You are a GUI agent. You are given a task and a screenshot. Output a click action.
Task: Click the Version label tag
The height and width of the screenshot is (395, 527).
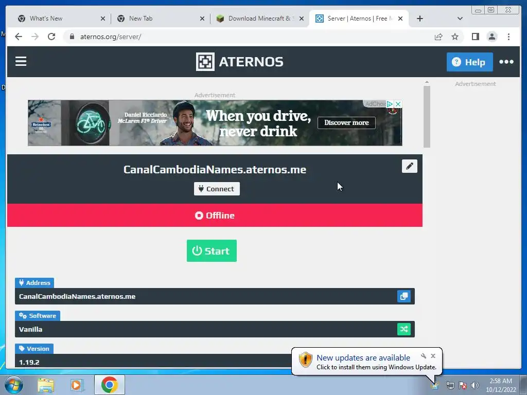coord(34,349)
